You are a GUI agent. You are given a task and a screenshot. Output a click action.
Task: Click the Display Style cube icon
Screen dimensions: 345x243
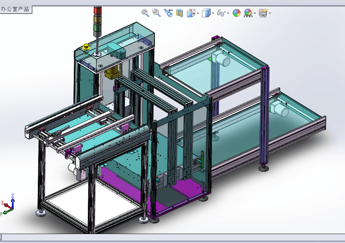206,13
